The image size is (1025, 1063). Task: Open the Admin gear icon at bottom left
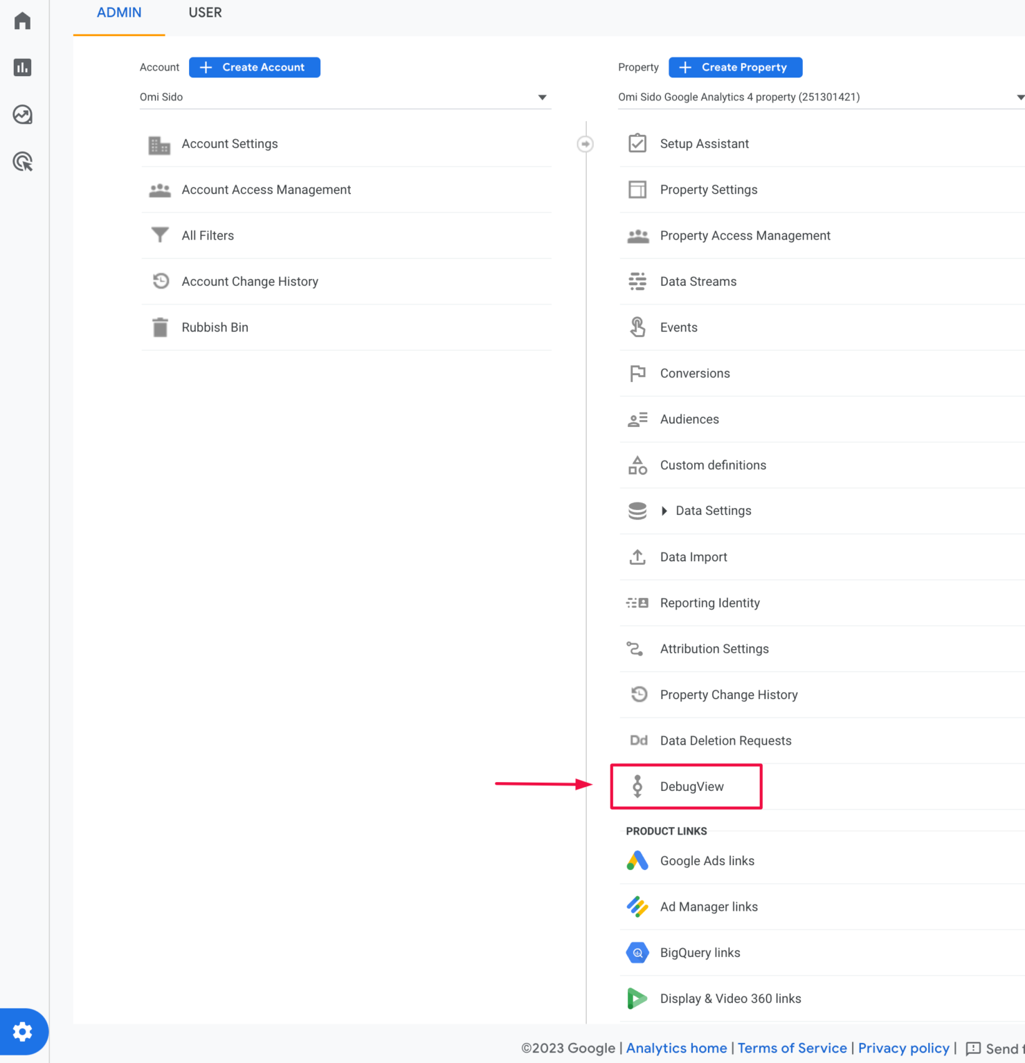click(23, 1031)
